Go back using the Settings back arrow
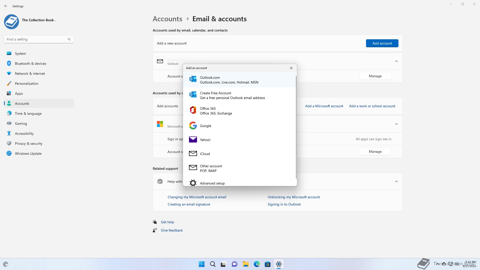Screen dimensions: 480x270 (x=6, y=6)
